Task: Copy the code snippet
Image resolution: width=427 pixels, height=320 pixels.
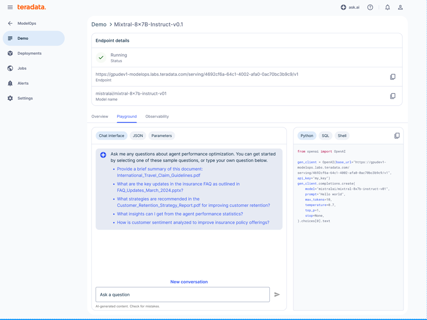Action: click(x=397, y=136)
